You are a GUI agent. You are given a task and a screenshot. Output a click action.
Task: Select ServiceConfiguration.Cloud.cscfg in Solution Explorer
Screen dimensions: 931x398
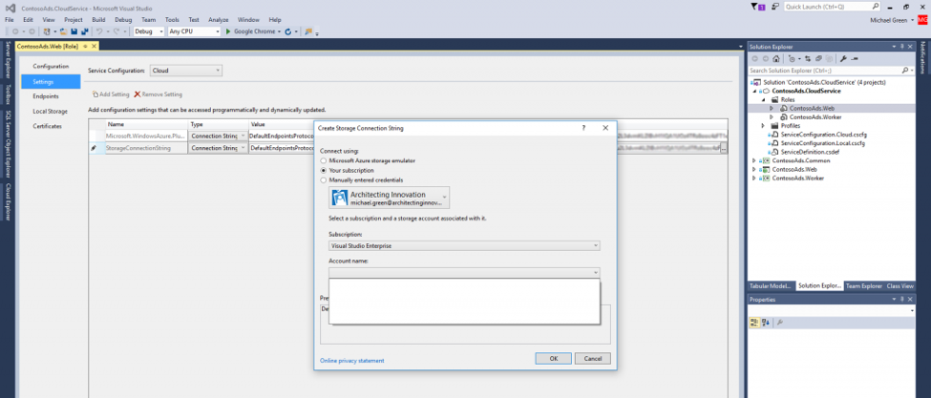pyautogui.click(x=822, y=135)
